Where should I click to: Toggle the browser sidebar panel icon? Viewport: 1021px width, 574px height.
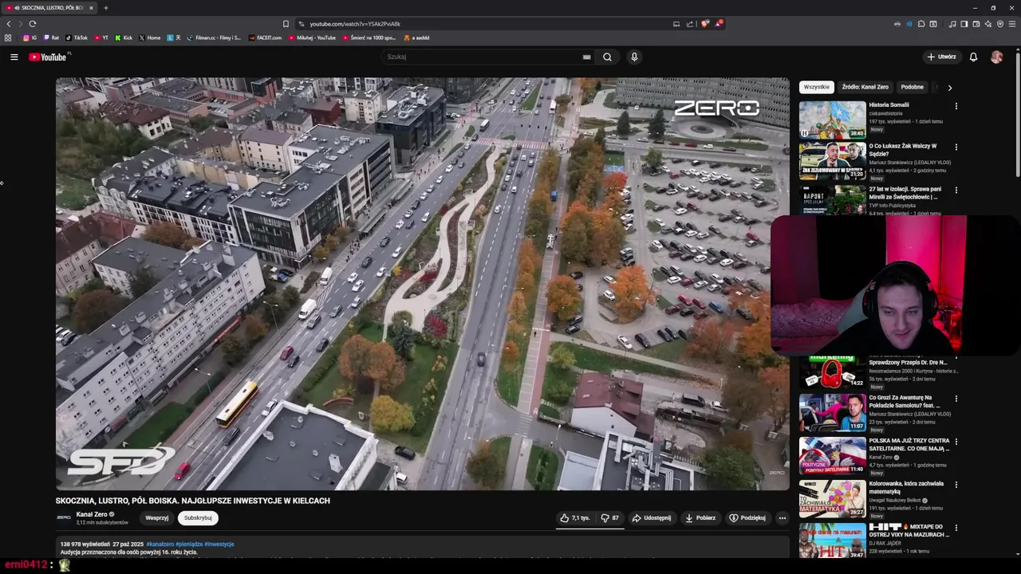(x=964, y=24)
